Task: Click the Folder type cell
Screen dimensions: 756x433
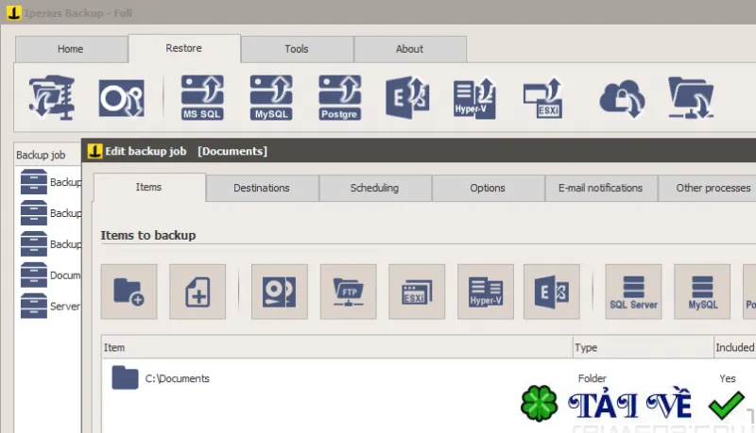Action: click(593, 378)
